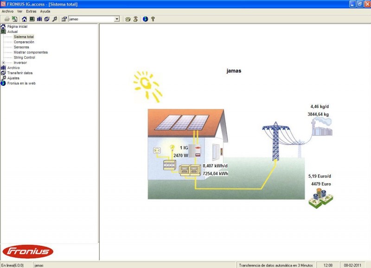Click the bold 'jamas' system title
The image size is (371, 268).
click(234, 71)
